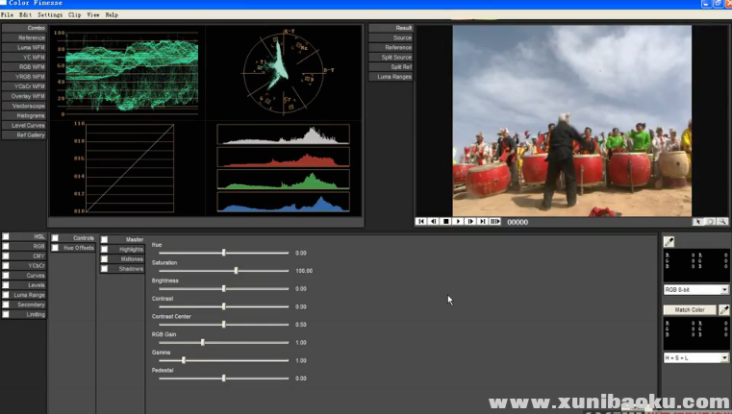
Task: Check the Highlights checkbox
Action: coord(105,249)
